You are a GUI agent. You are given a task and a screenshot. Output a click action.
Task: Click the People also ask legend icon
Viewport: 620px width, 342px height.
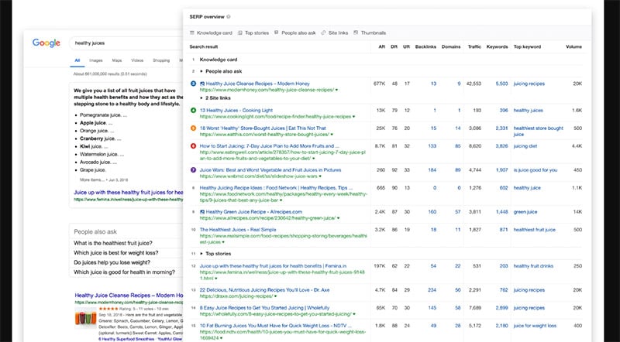click(277, 32)
